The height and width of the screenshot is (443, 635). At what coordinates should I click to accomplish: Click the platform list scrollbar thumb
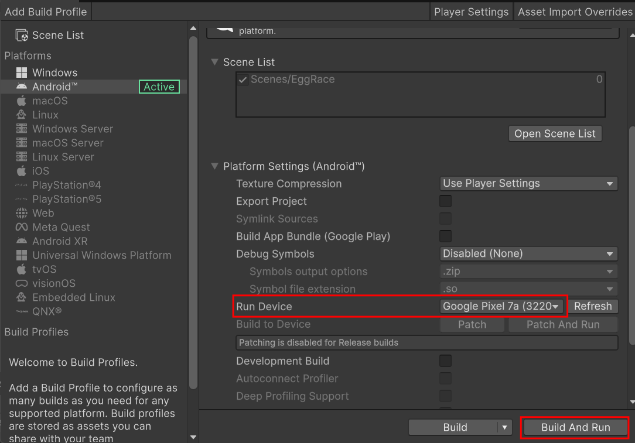coord(193,212)
